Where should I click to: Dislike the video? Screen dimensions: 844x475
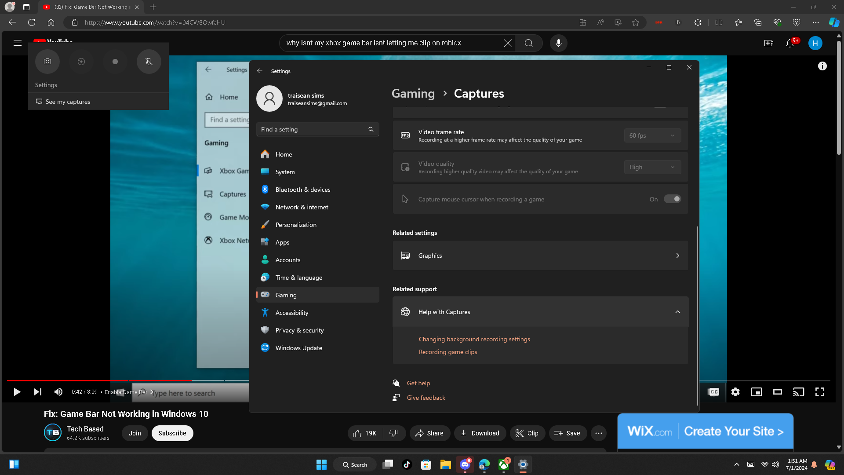click(394, 433)
